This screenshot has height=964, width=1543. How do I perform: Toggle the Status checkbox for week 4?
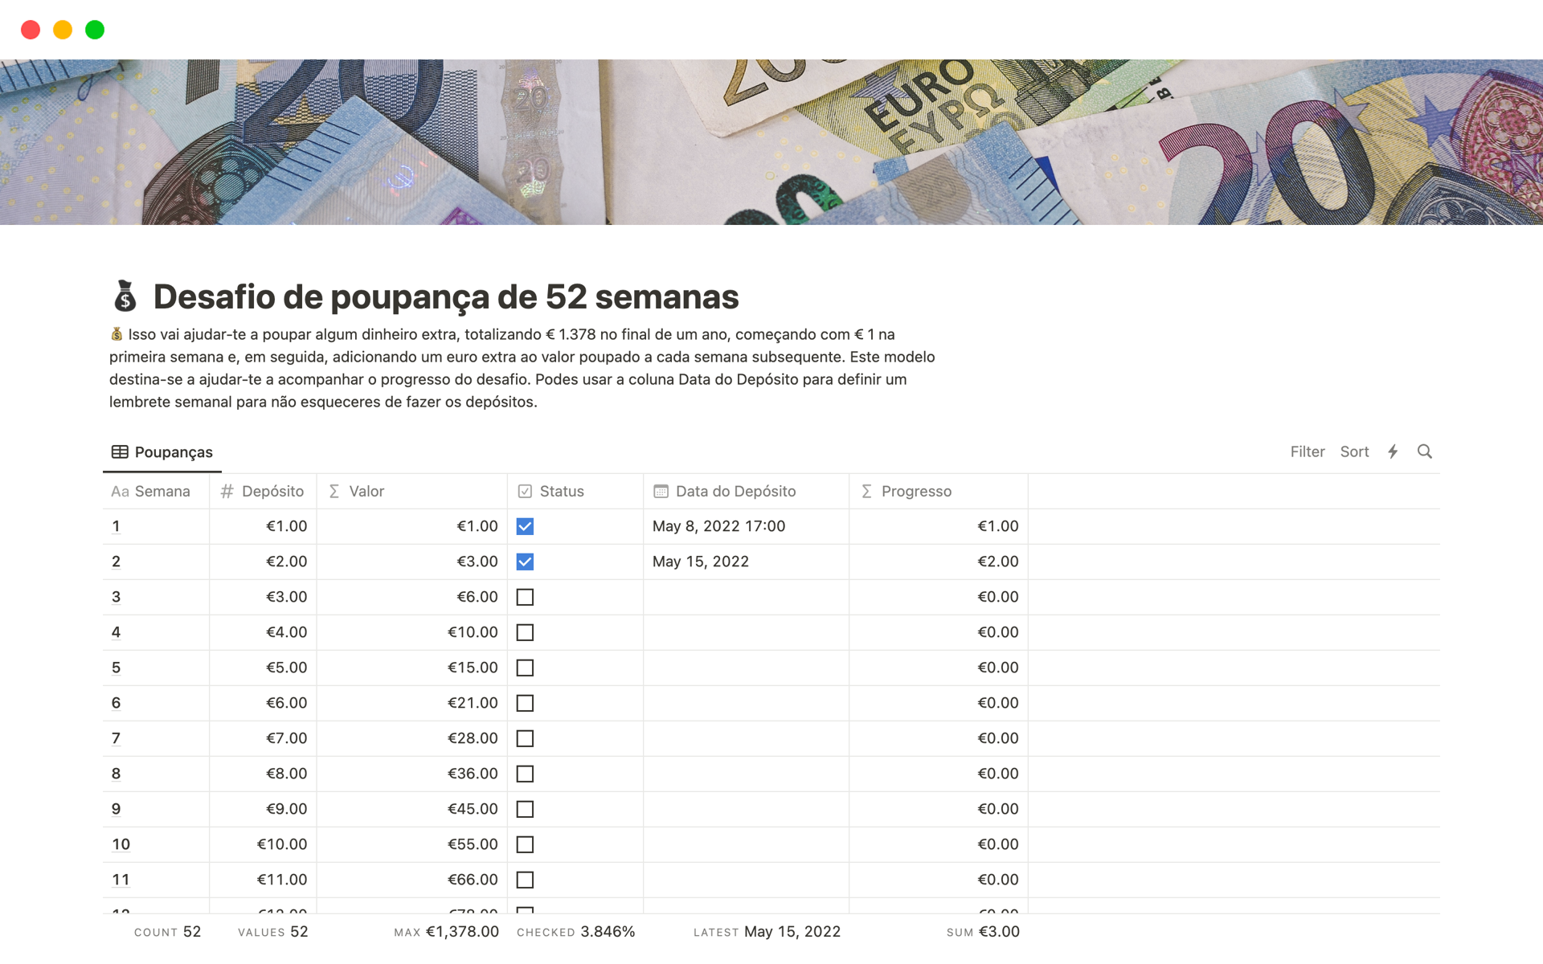(x=526, y=631)
